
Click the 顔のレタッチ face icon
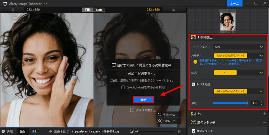(193, 122)
